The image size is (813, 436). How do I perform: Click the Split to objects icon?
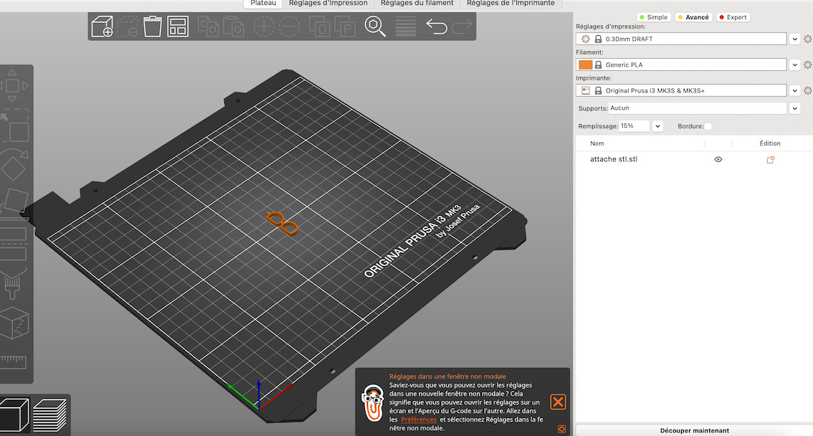tap(320, 27)
